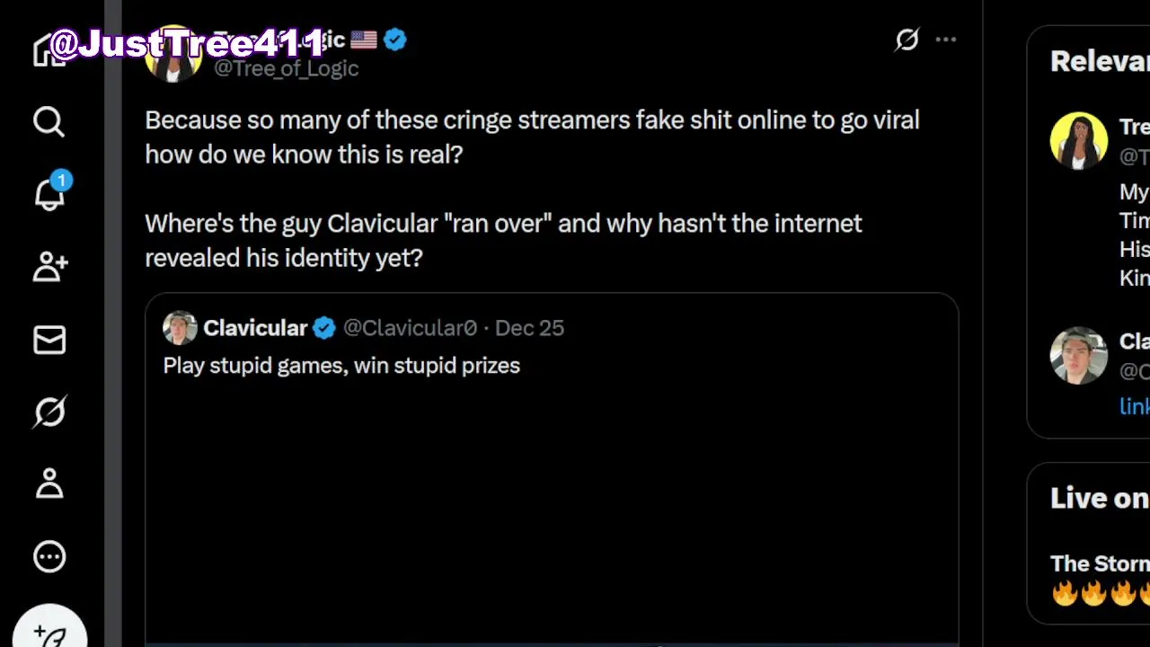Image resolution: width=1150 pixels, height=647 pixels.
Task: Click Grok icon on tweet header
Action: pyautogui.click(x=907, y=40)
